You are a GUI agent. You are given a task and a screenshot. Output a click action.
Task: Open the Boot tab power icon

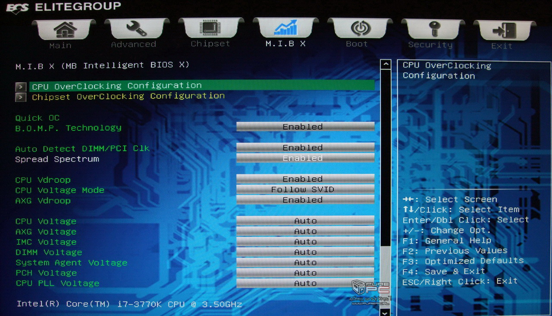tap(361, 28)
